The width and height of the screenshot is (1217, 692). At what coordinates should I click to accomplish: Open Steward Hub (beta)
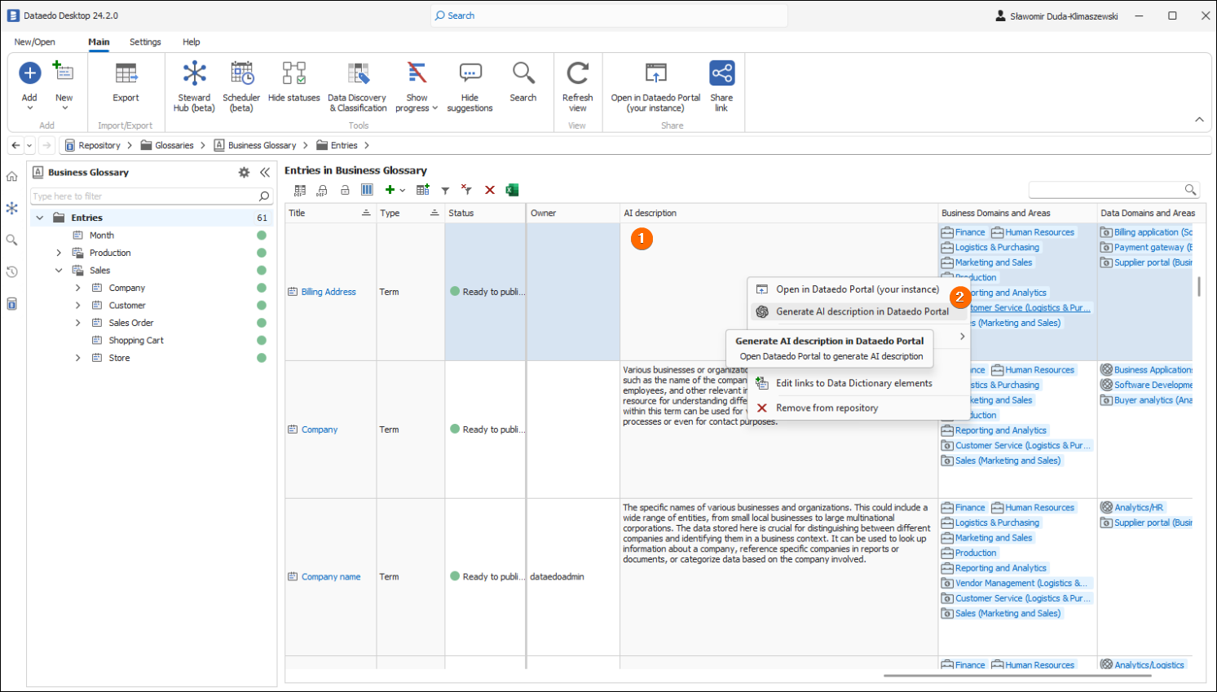(194, 85)
